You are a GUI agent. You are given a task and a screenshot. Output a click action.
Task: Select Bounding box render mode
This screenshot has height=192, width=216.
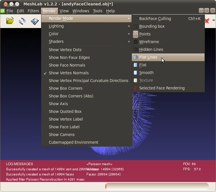tap(168, 26)
